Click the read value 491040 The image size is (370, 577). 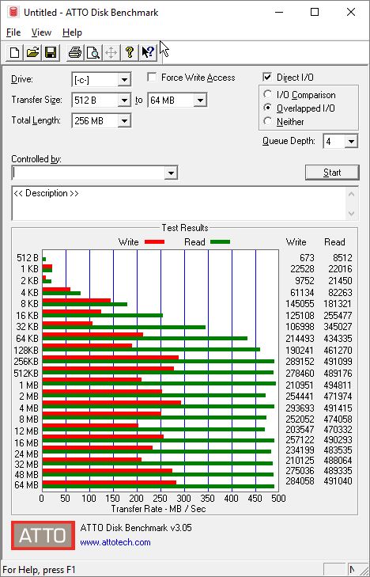click(338, 481)
